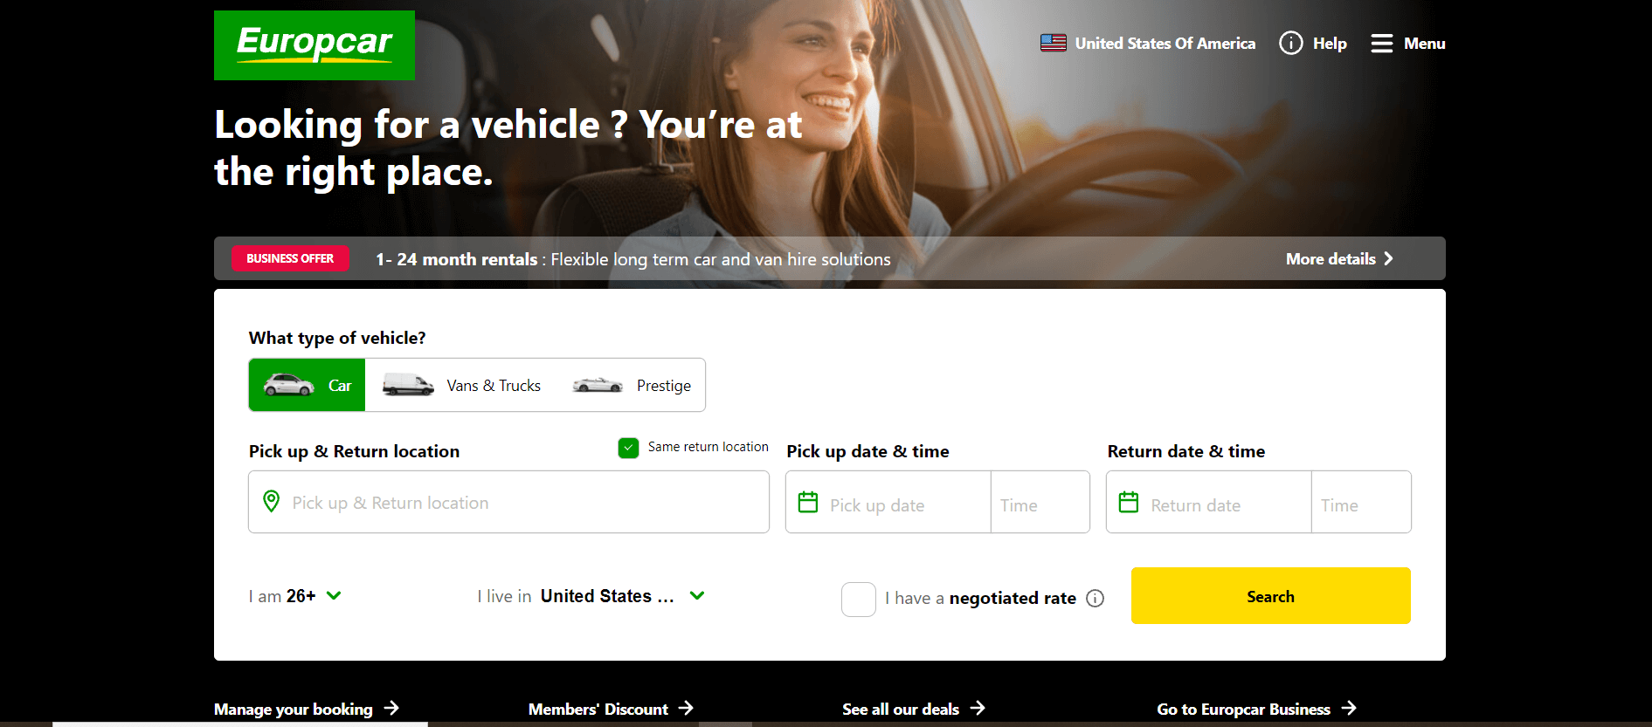Click the 'Pick up & Return location' heading label

354,451
